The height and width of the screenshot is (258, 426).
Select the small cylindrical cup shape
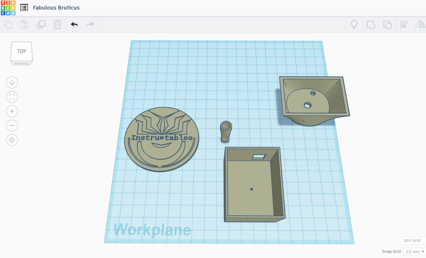226,131
